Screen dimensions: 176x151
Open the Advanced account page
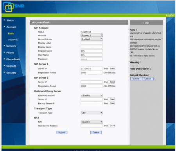pos(13,40)
